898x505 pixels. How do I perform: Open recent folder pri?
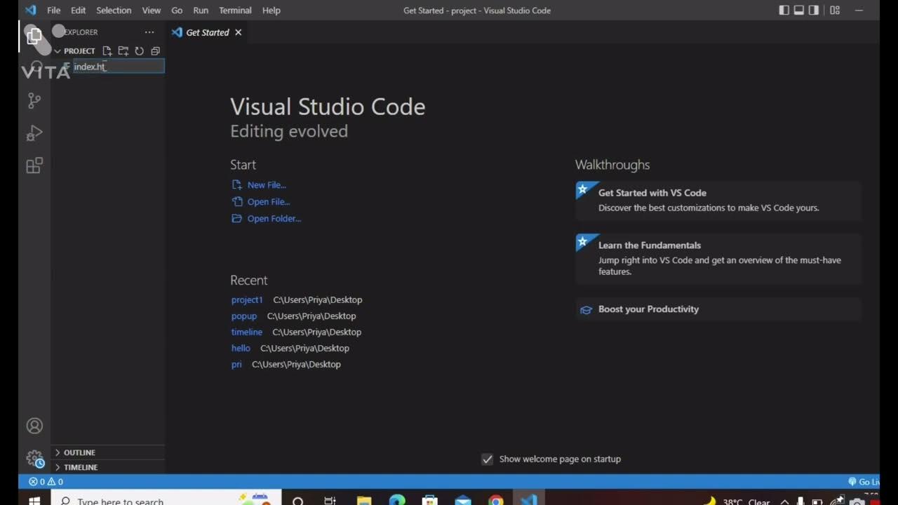pyautogui.click(x=236, y=365)
